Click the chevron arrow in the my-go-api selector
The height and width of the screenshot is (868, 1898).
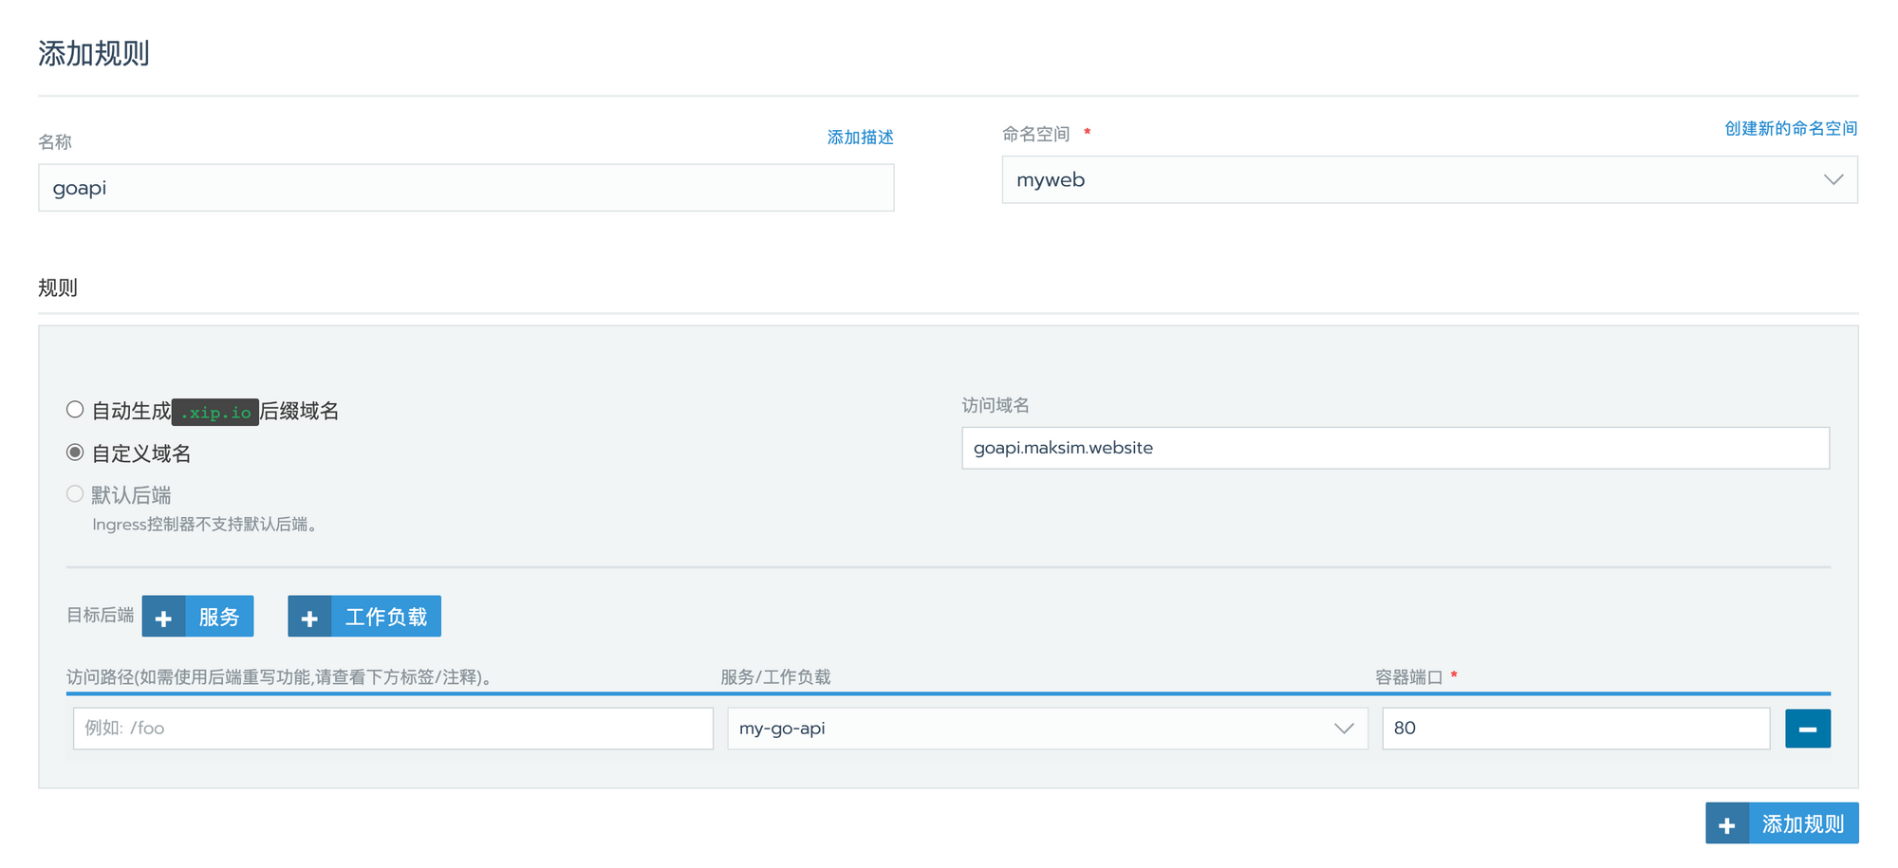[1343, 729]
